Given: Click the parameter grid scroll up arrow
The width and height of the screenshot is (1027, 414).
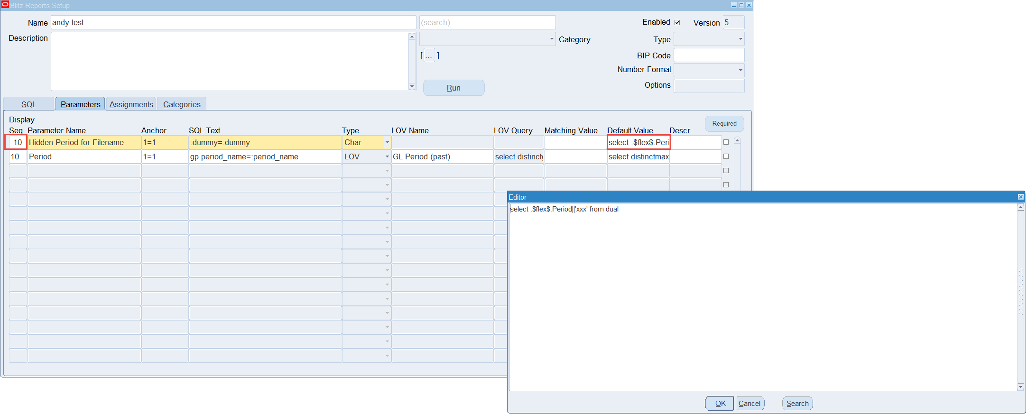Looking at the screenshot, I should (737, 141).
